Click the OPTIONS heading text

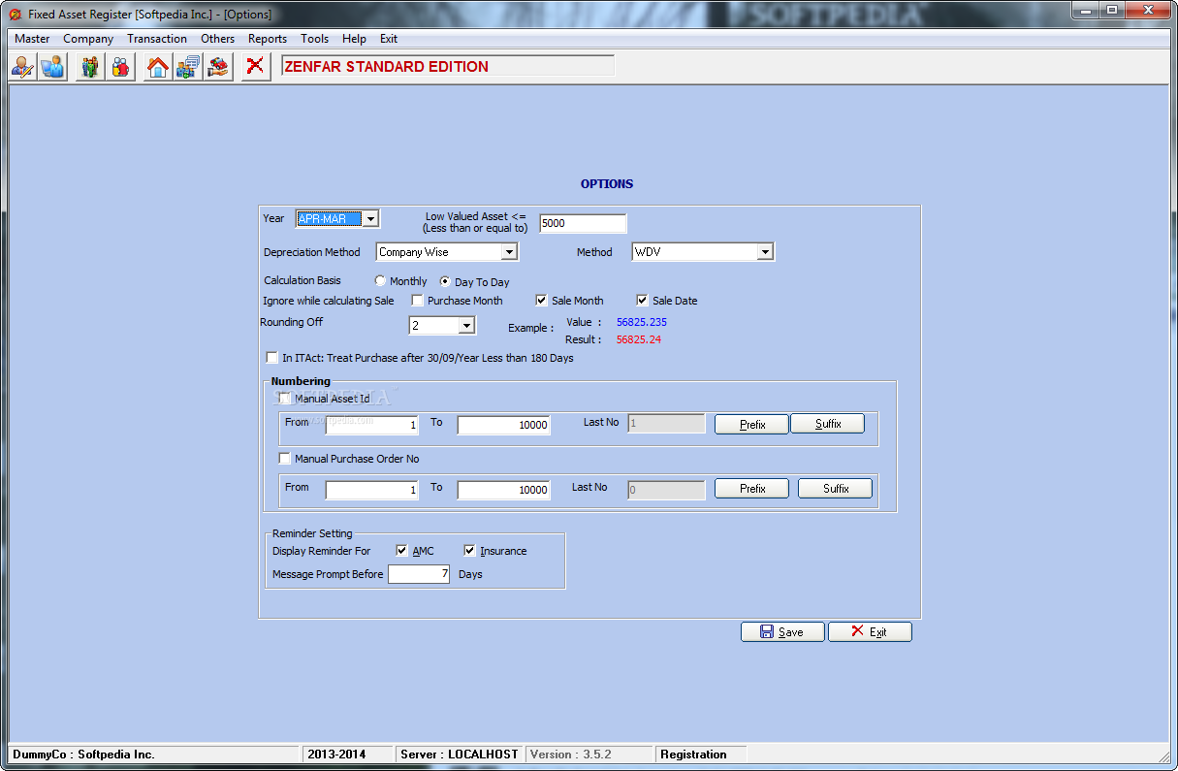coord(607,183)
